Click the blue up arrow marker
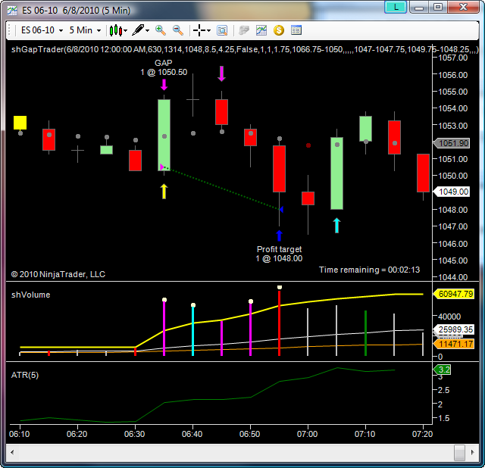The image size is (485, 468). coord(279,236)
